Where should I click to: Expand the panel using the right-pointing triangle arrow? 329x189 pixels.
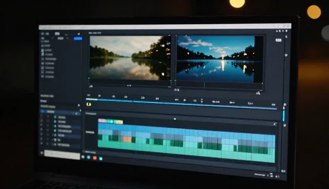pyautogui.click(x=79, y=105)
